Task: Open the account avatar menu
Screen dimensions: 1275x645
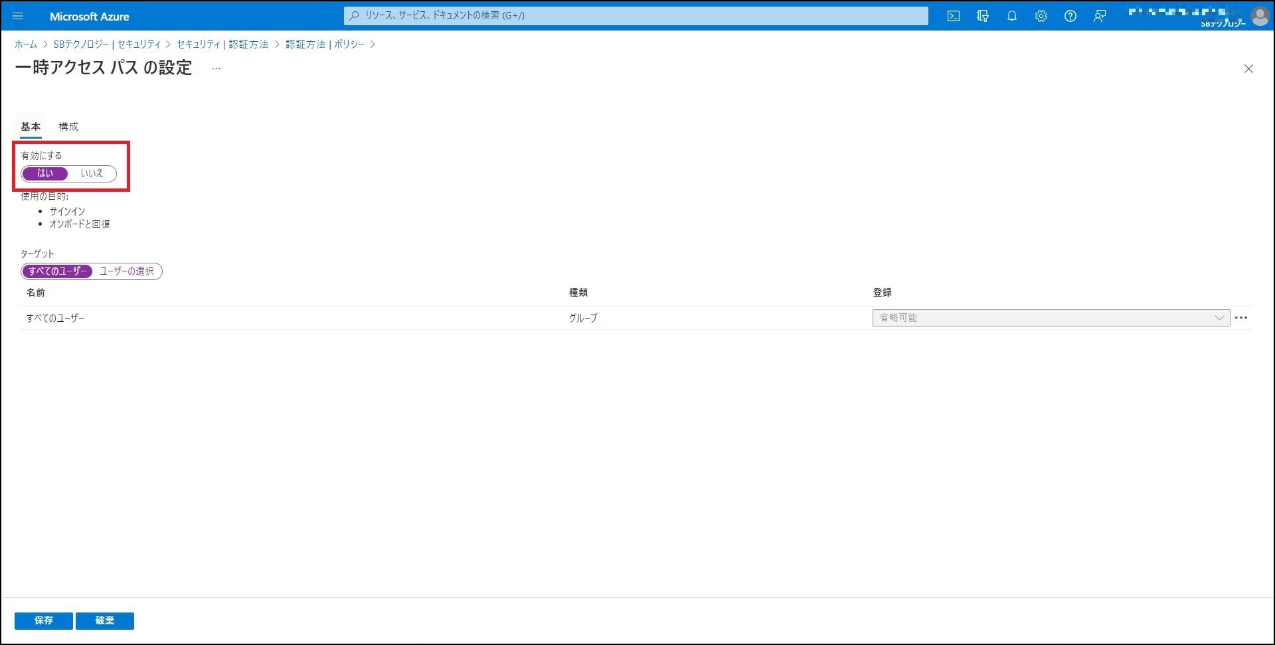Action: coord(1260,16)
